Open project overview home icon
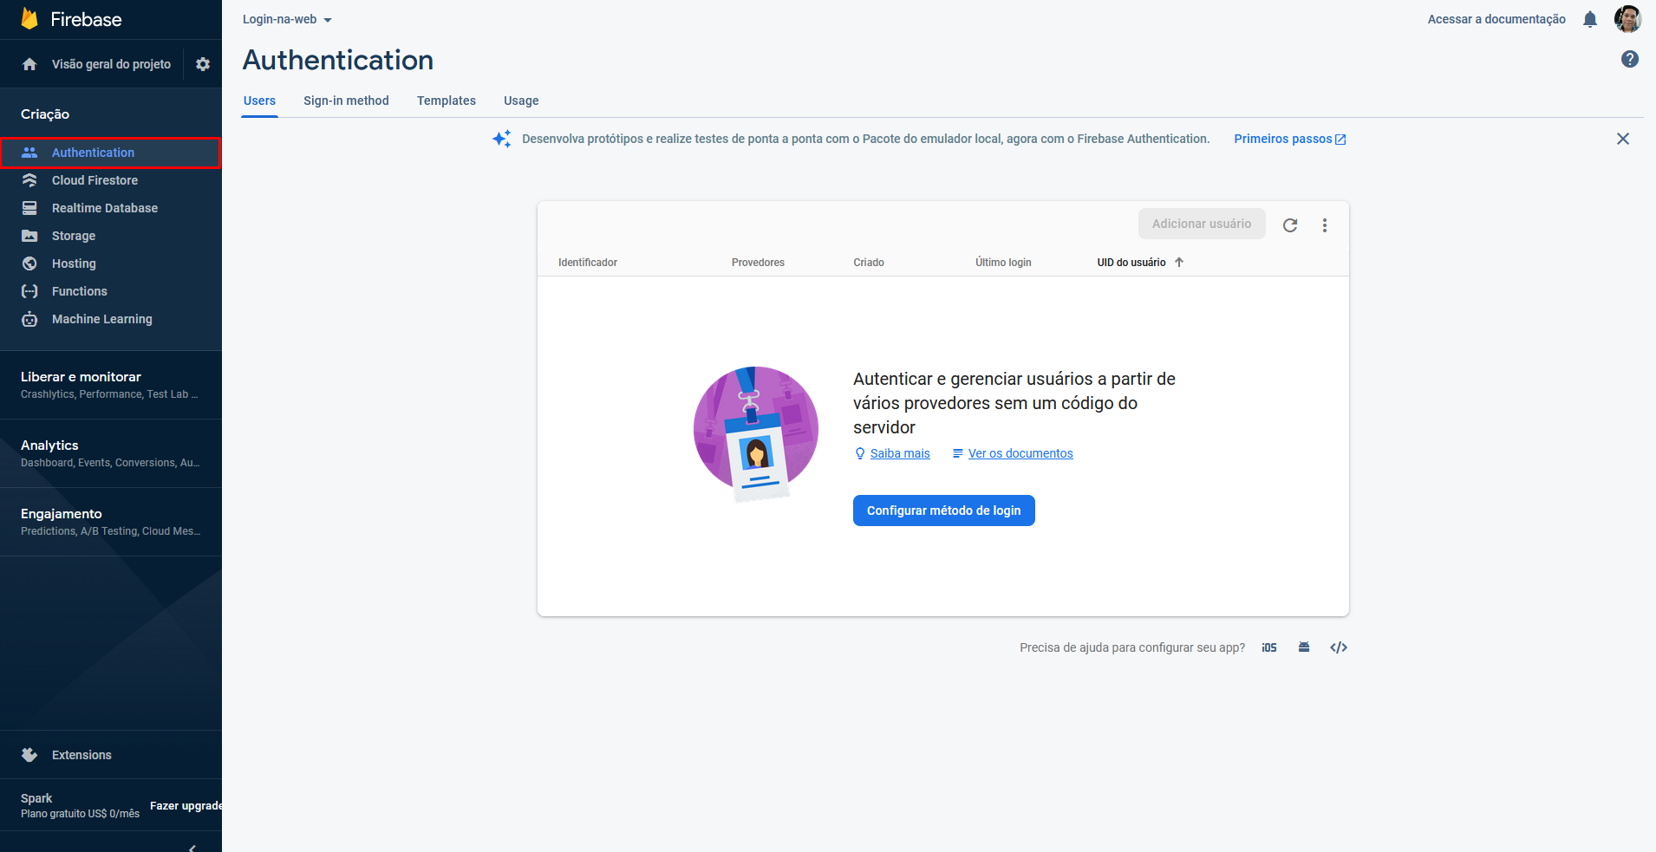Viewport: 1656px width, 852px height. click(29, 64)
